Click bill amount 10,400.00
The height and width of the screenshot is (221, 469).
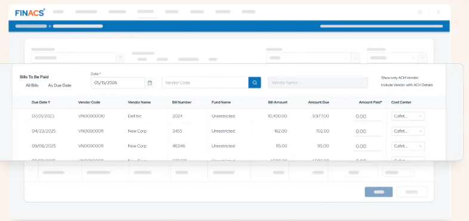click(277, 116)
